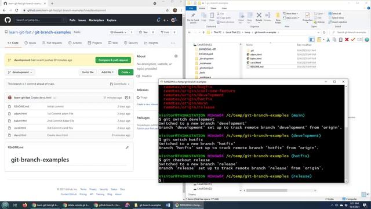Viewport: 371px width, 209px height.
Task: Click the GitHub octocat logo
Action: [x=8, y=20]
